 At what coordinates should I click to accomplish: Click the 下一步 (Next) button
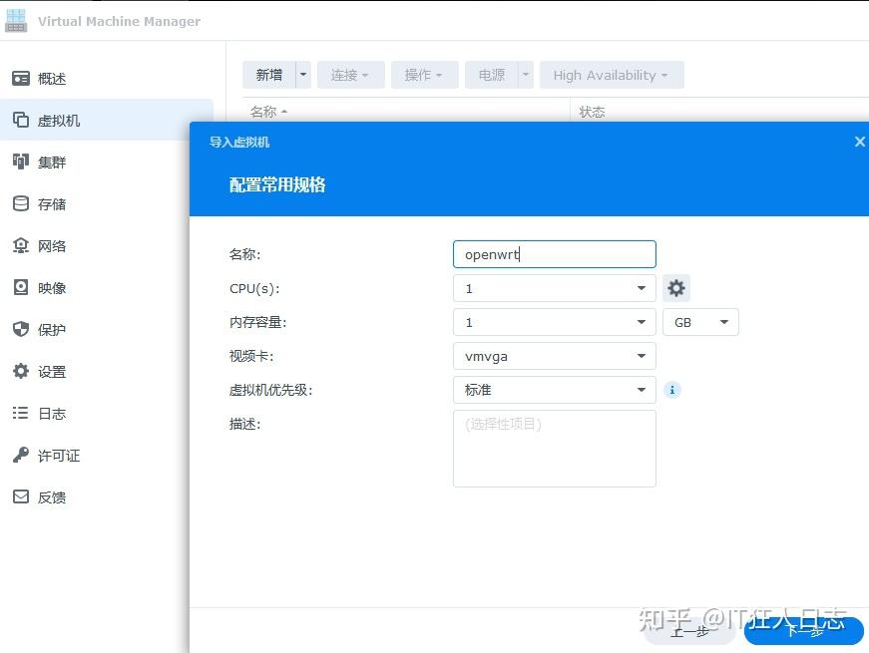click(804, 631)
